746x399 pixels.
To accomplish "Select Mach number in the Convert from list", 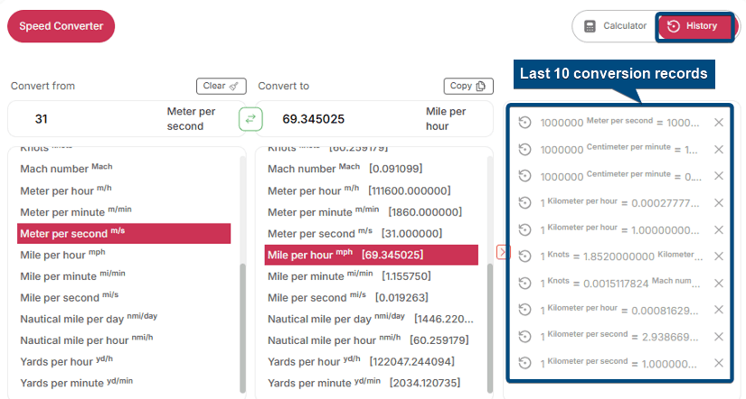I will click(66, 169).
